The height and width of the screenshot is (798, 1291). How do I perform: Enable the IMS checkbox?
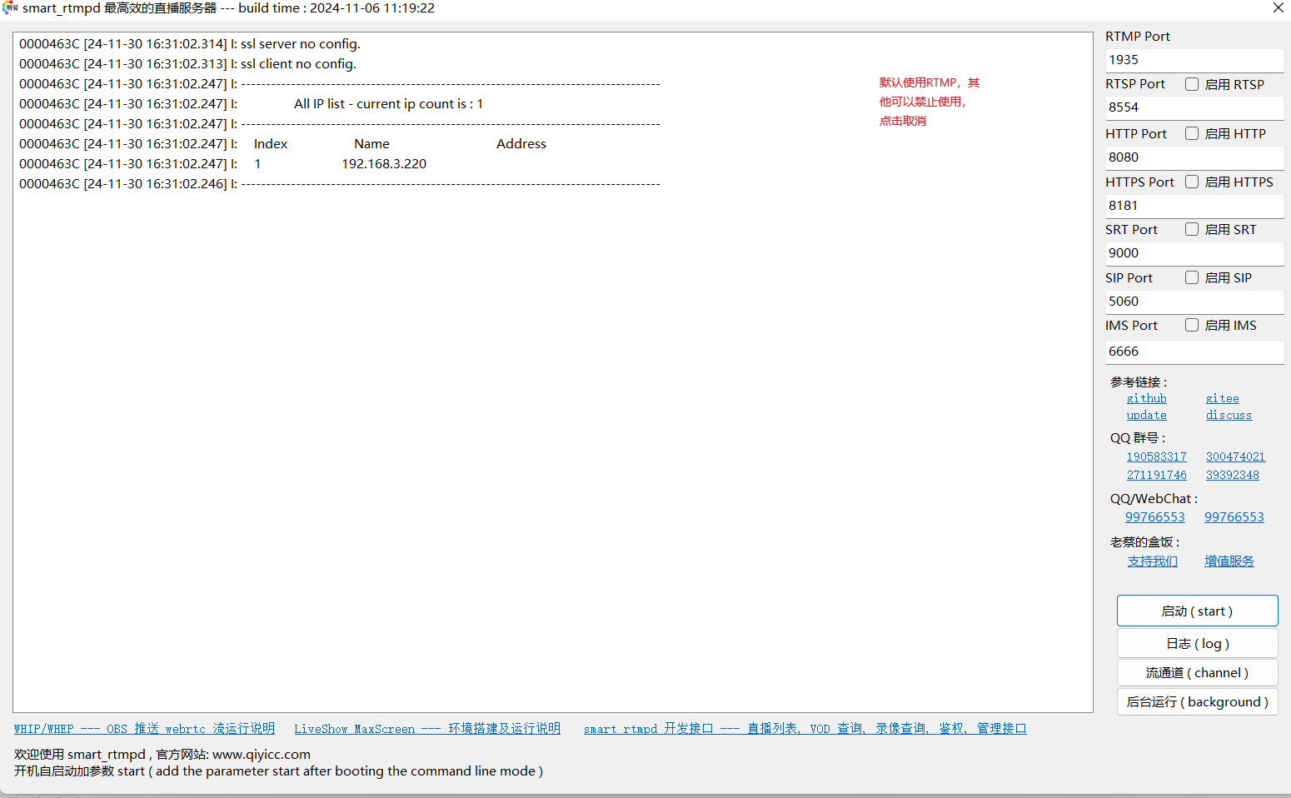click(1192, 325)
